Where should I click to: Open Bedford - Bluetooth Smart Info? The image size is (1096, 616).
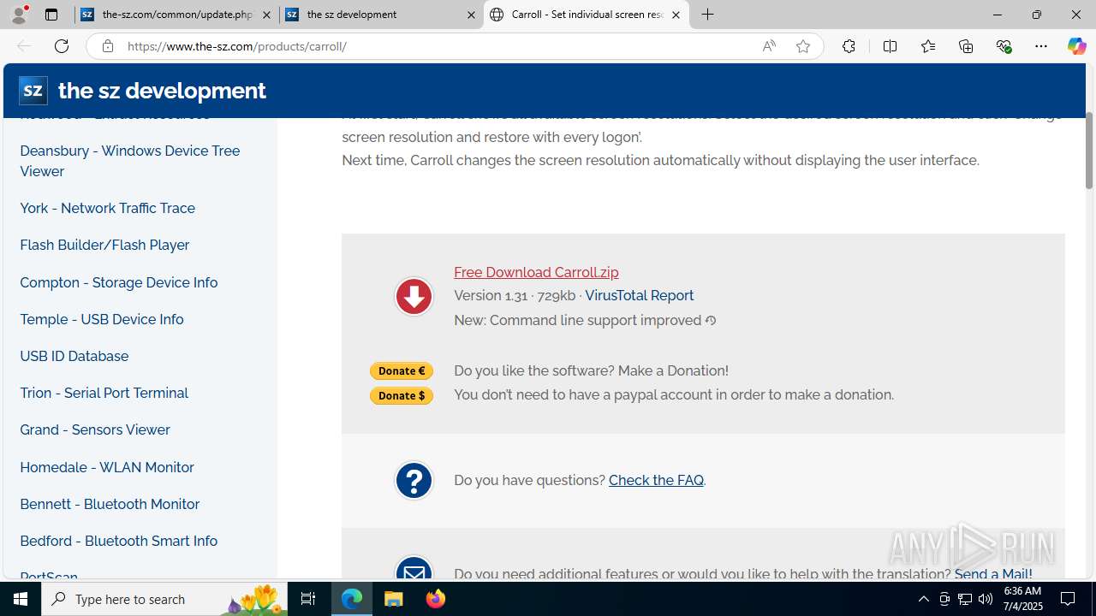pyautogui.click(x=119, y=541)
